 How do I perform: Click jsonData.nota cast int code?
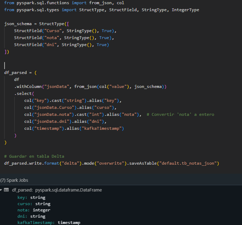pos(83,114)
